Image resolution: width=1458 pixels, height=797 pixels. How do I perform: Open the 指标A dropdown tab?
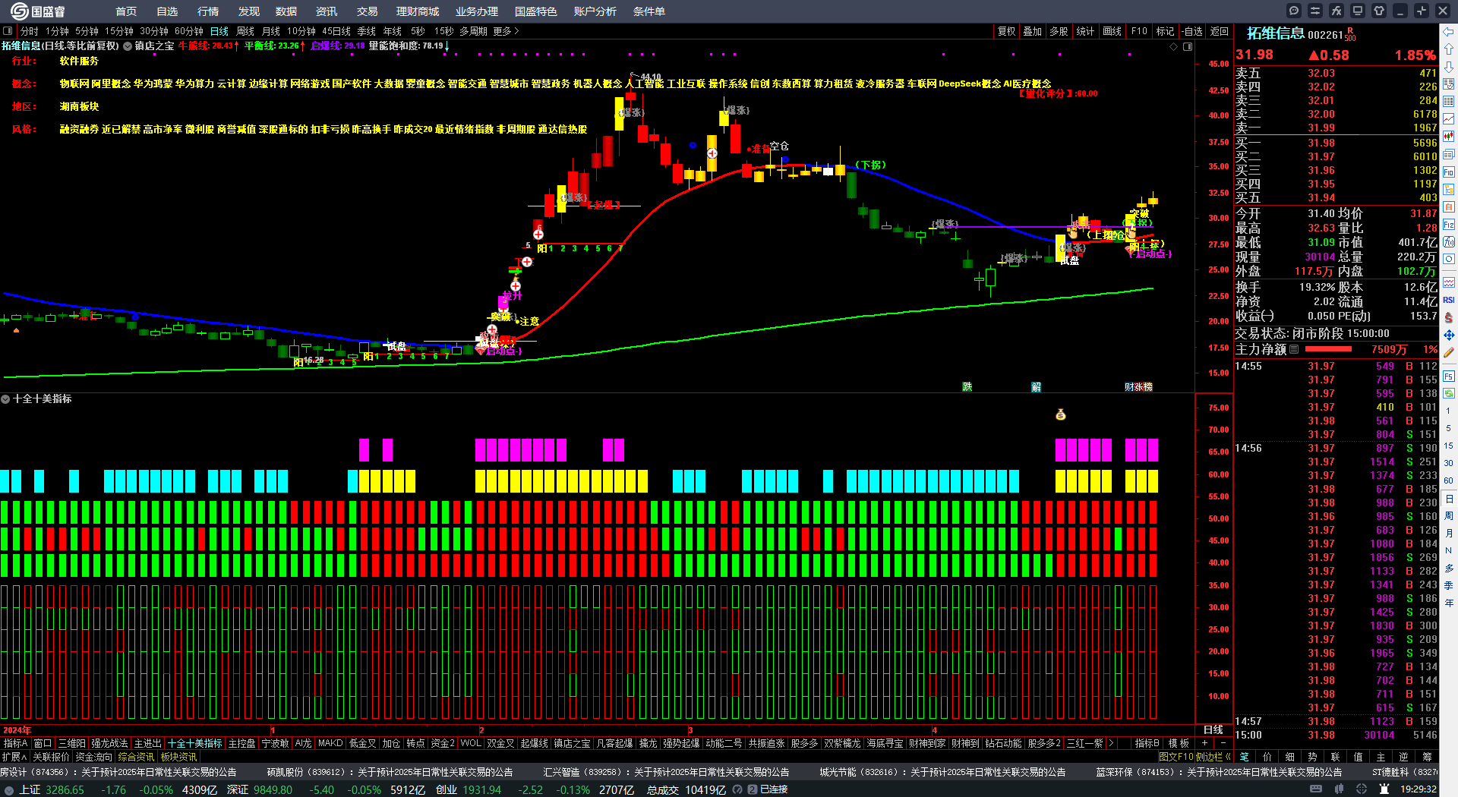click(x=15, y=743)
